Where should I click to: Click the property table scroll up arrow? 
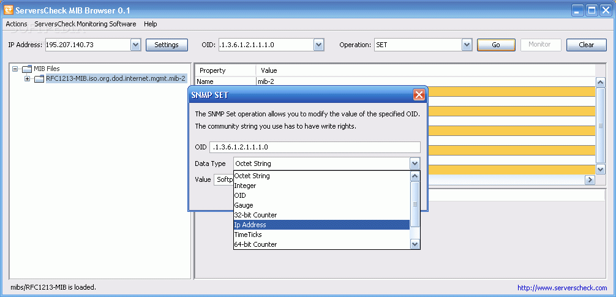(600, 83)
